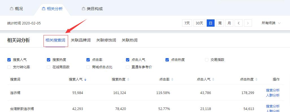The height and width of the screenshot is (112, 290).
Task: Choose the 周 period button
Action: point(220,23)
